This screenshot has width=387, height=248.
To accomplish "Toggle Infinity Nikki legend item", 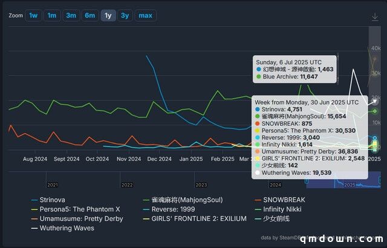I will (278, 209).
